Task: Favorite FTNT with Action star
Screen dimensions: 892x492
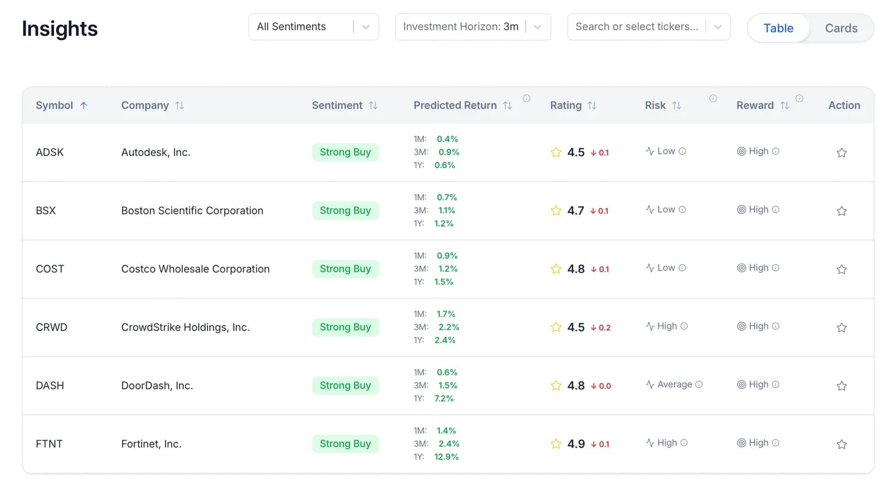Action: point(842,444)
